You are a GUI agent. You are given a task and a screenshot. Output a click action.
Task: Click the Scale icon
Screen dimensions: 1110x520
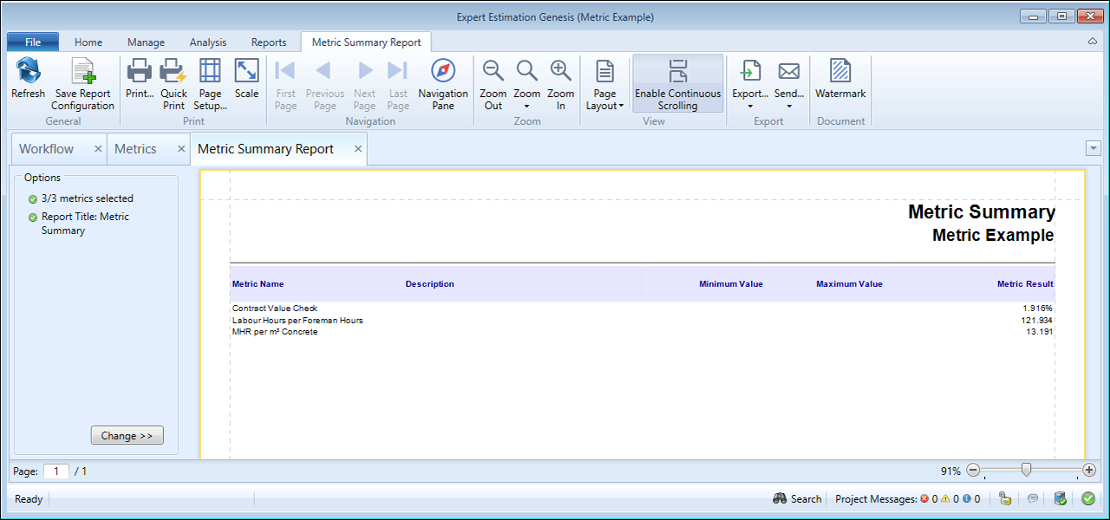pos(246,71)
